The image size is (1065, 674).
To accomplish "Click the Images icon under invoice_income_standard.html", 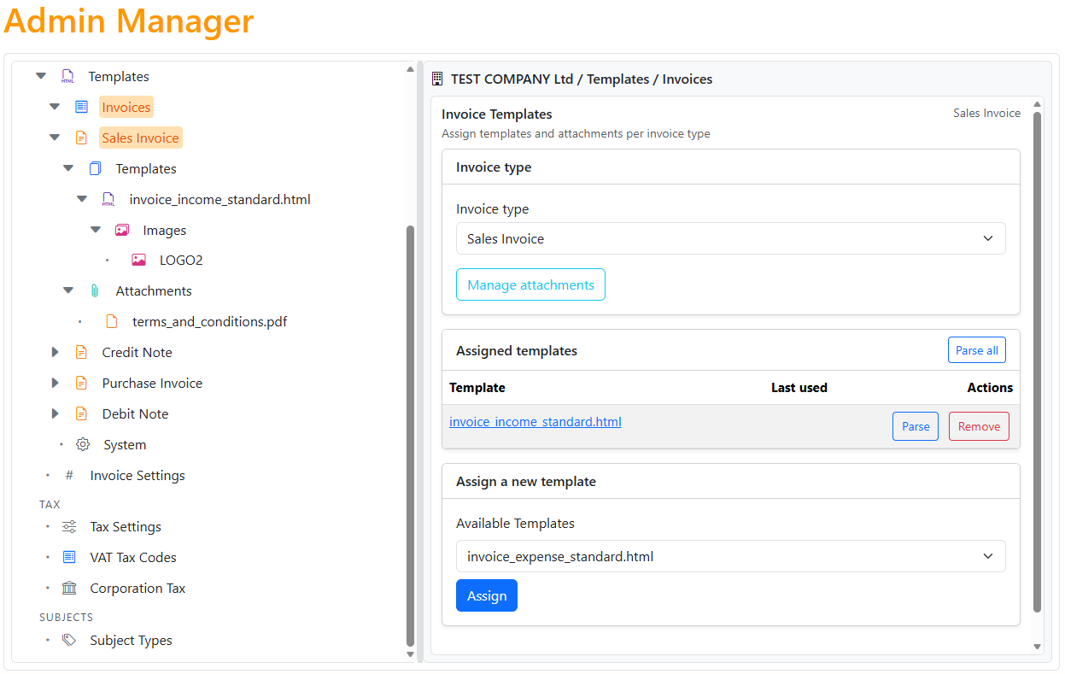I will (124, 230).
